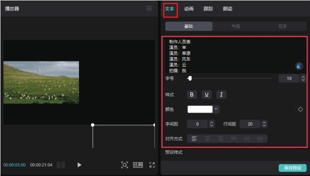Toggle italic text style
The height and width of the screenshot is (176, 310).
pos(221,94)
